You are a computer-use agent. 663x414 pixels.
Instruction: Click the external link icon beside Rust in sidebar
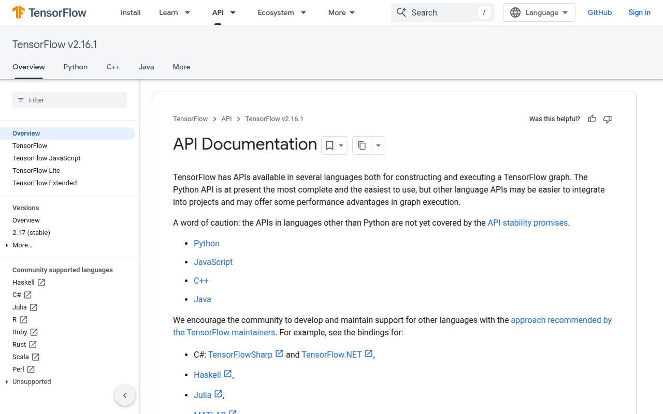click(x=33, y=345)
